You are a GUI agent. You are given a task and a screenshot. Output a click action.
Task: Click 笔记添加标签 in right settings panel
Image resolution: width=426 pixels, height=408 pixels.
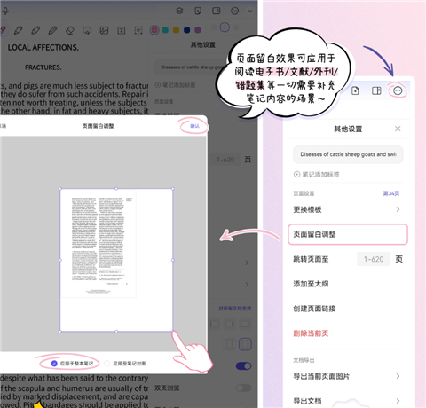point(316,174)
